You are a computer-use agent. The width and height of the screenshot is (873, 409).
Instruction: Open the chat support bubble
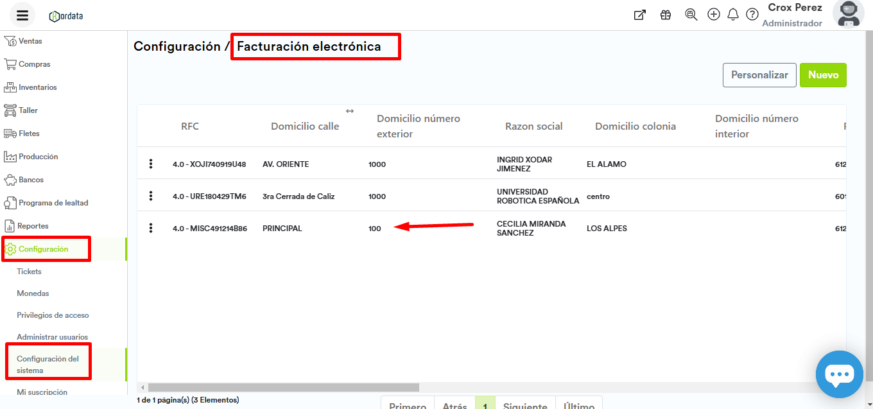pos(839,374)
